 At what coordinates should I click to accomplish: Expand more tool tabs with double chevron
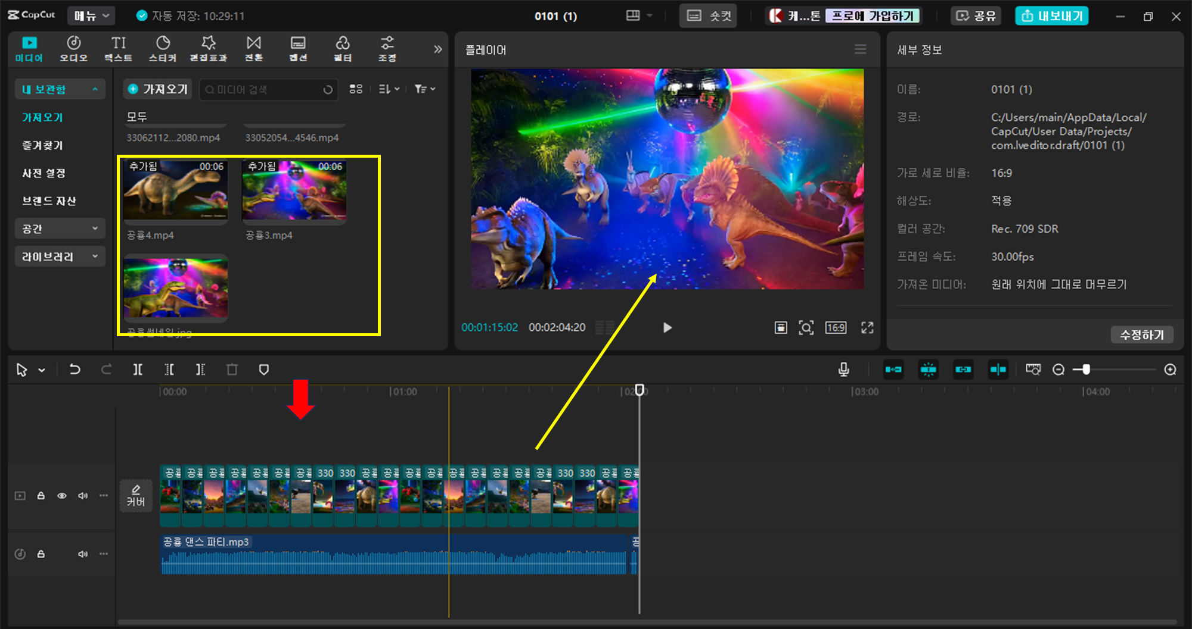438,49
